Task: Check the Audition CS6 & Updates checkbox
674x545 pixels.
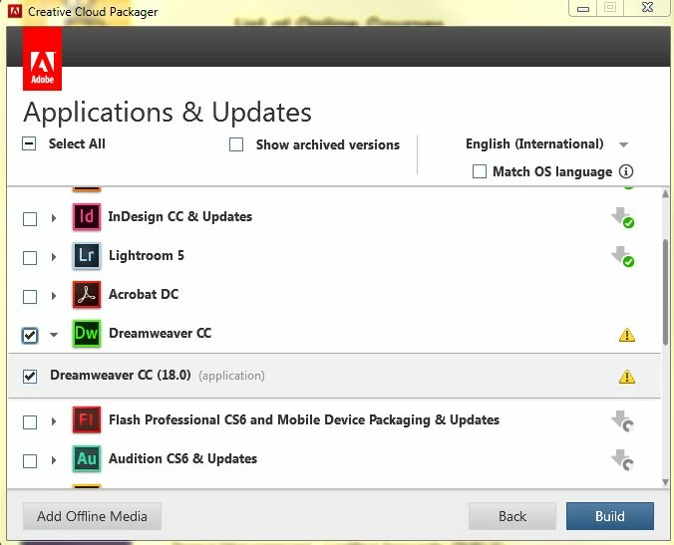Action: point(30,461)
